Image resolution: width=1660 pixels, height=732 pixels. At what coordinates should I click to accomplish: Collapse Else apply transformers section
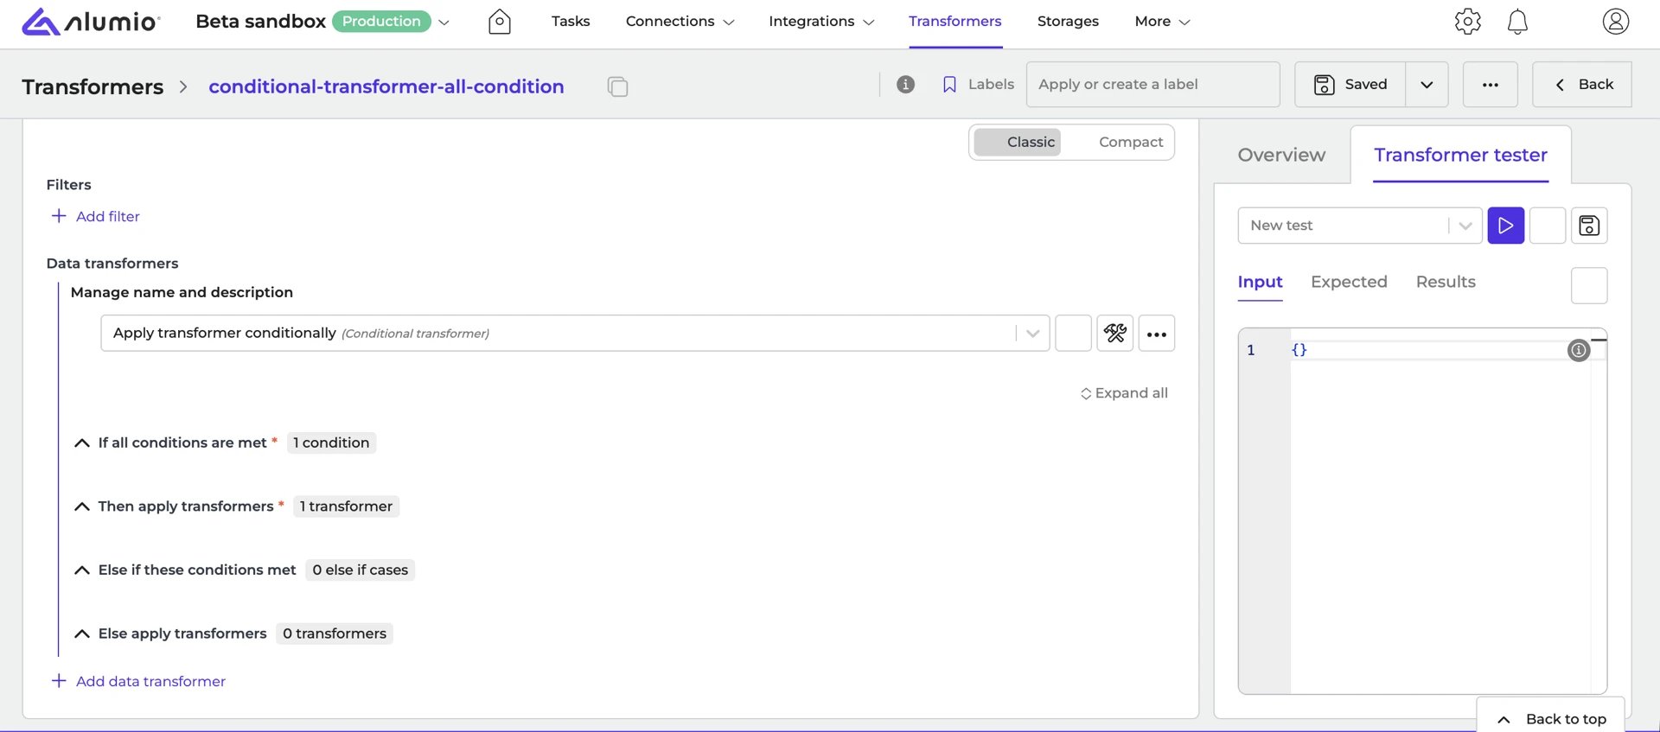coord(82,634)
